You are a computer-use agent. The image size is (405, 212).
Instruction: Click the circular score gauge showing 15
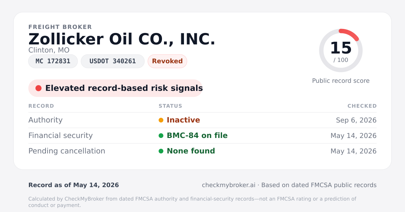tap(341, 50)
